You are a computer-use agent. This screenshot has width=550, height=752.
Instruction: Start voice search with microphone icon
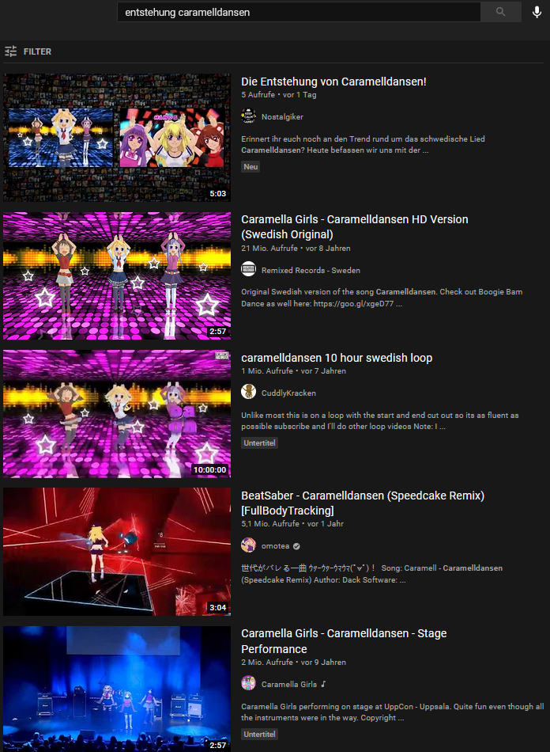coord(537,12)
